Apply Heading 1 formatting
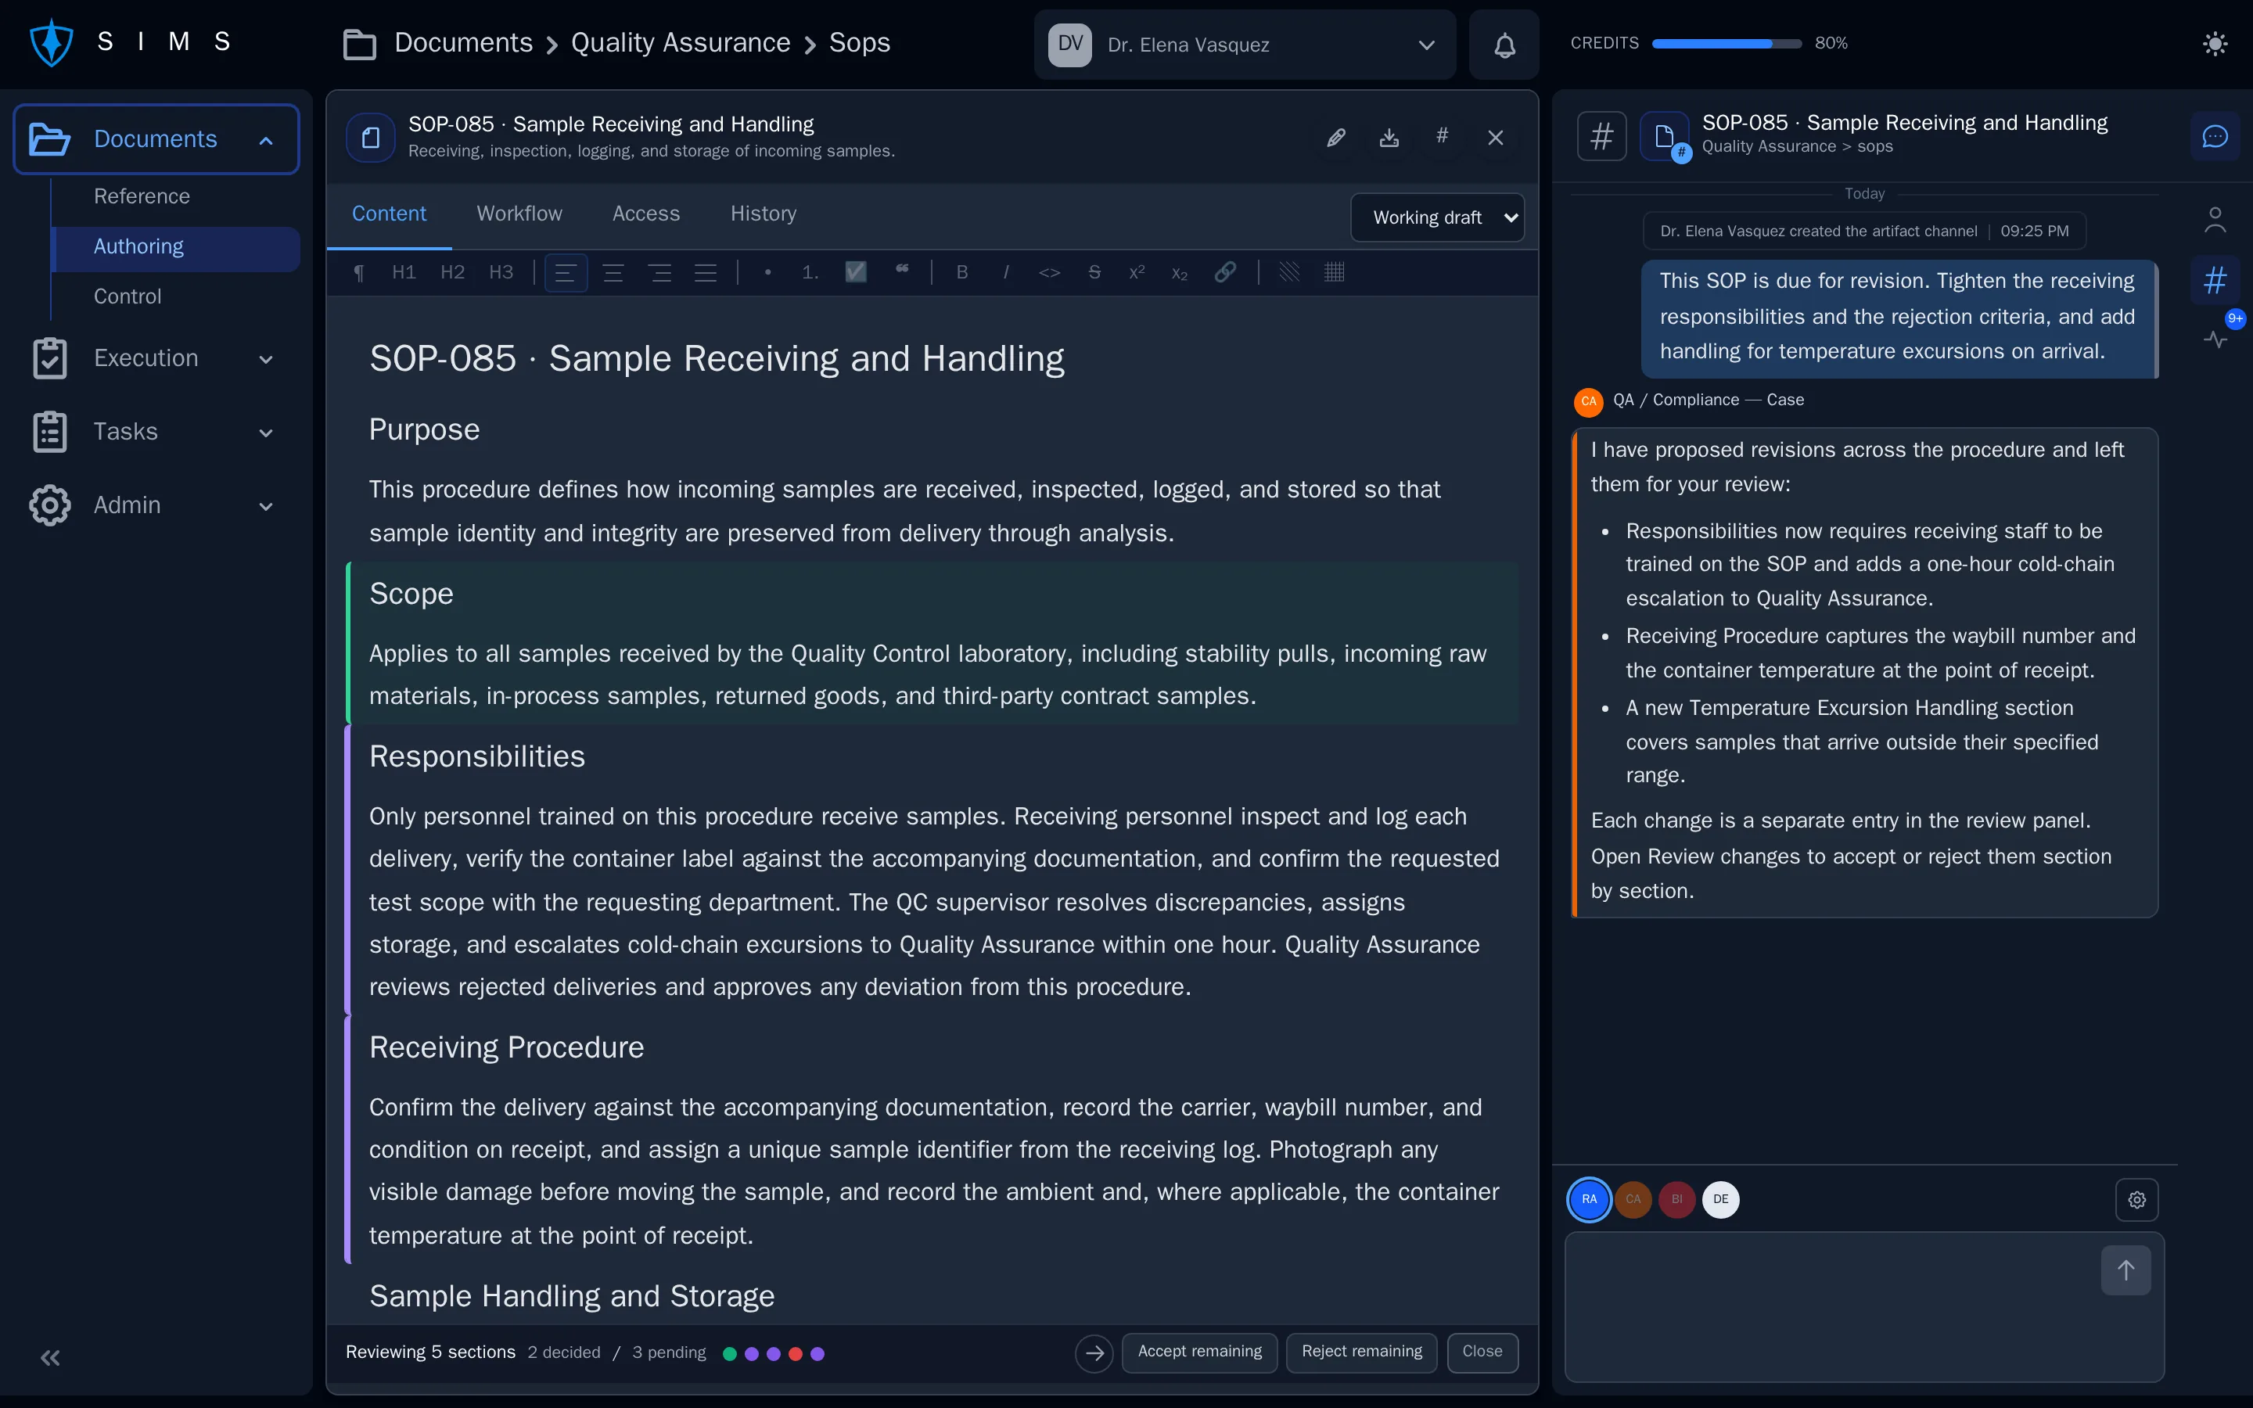The width and height of the screenshot is (2253, 1408). pos(403,272)
